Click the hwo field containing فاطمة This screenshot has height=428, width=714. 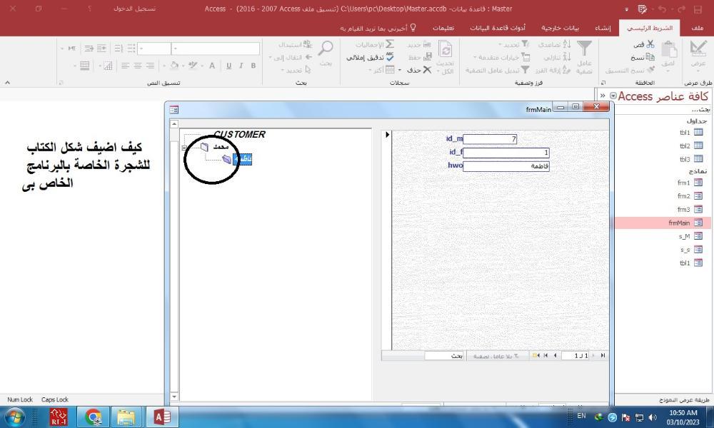coord(506,166)
